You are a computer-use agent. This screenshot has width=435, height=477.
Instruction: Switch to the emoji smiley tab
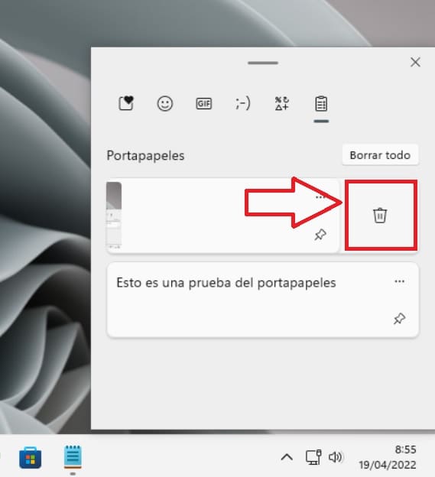165,103
